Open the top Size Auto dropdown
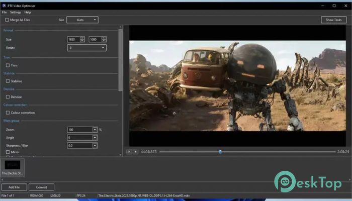 click(x=82, y=20)
